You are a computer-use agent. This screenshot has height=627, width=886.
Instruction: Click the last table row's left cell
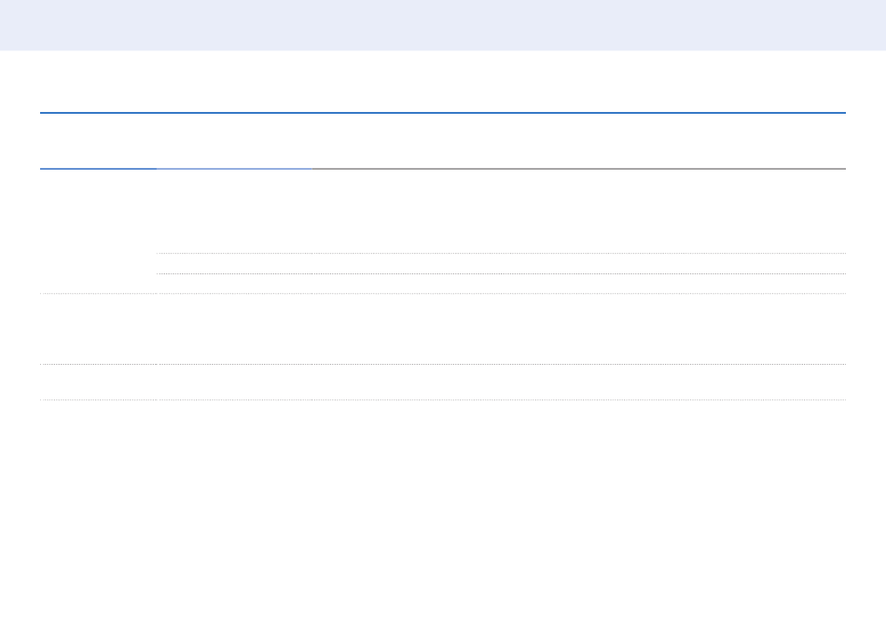pyautogui.click(x=98, y=382)
